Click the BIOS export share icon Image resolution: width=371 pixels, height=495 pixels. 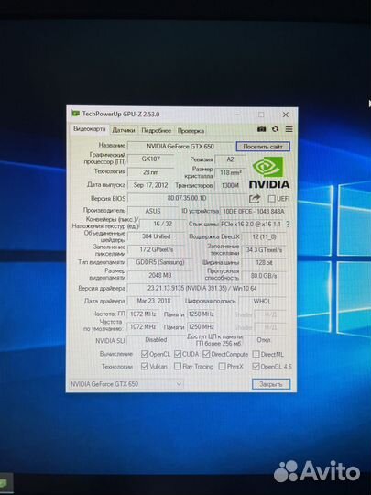pyautogui.click(x=255, y=199)
